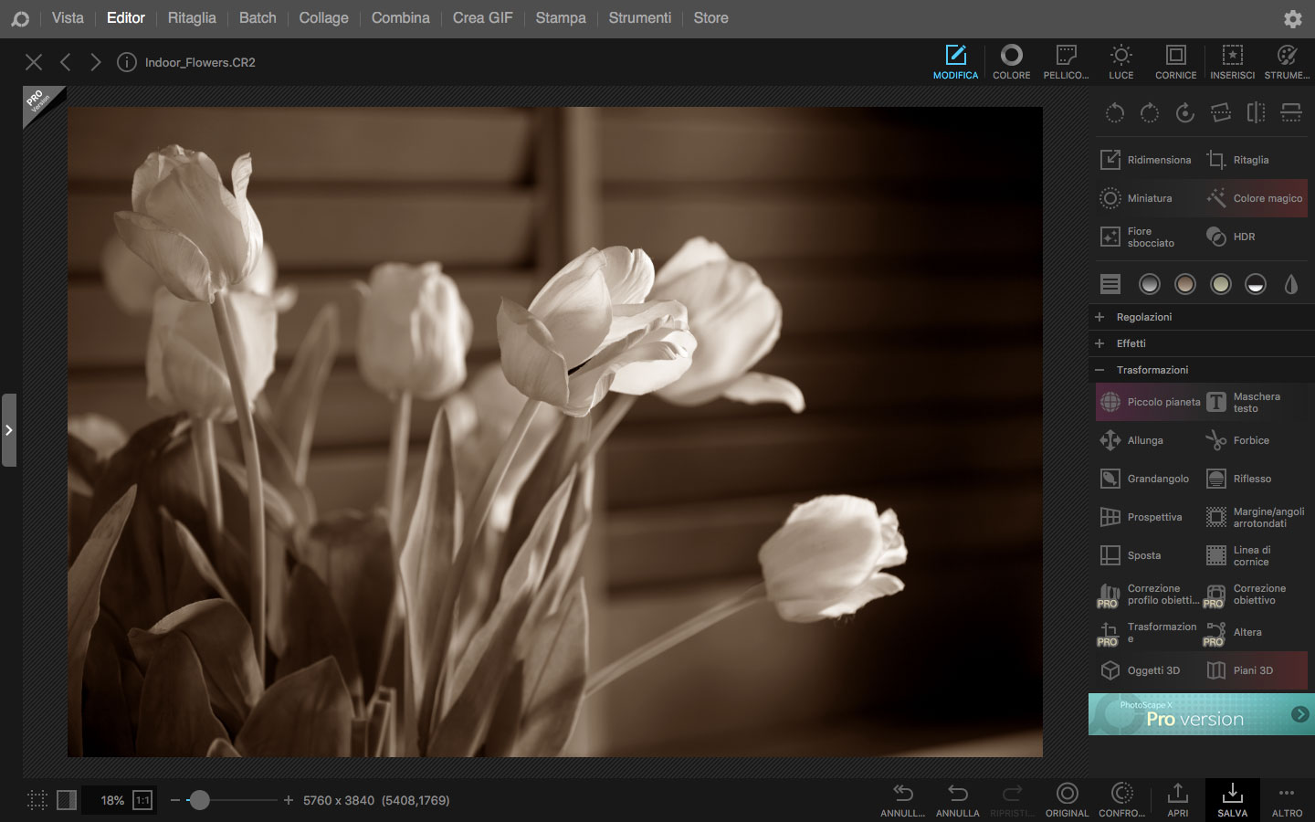Click the Oggetti 3D icon

[x=1110, y=670]
